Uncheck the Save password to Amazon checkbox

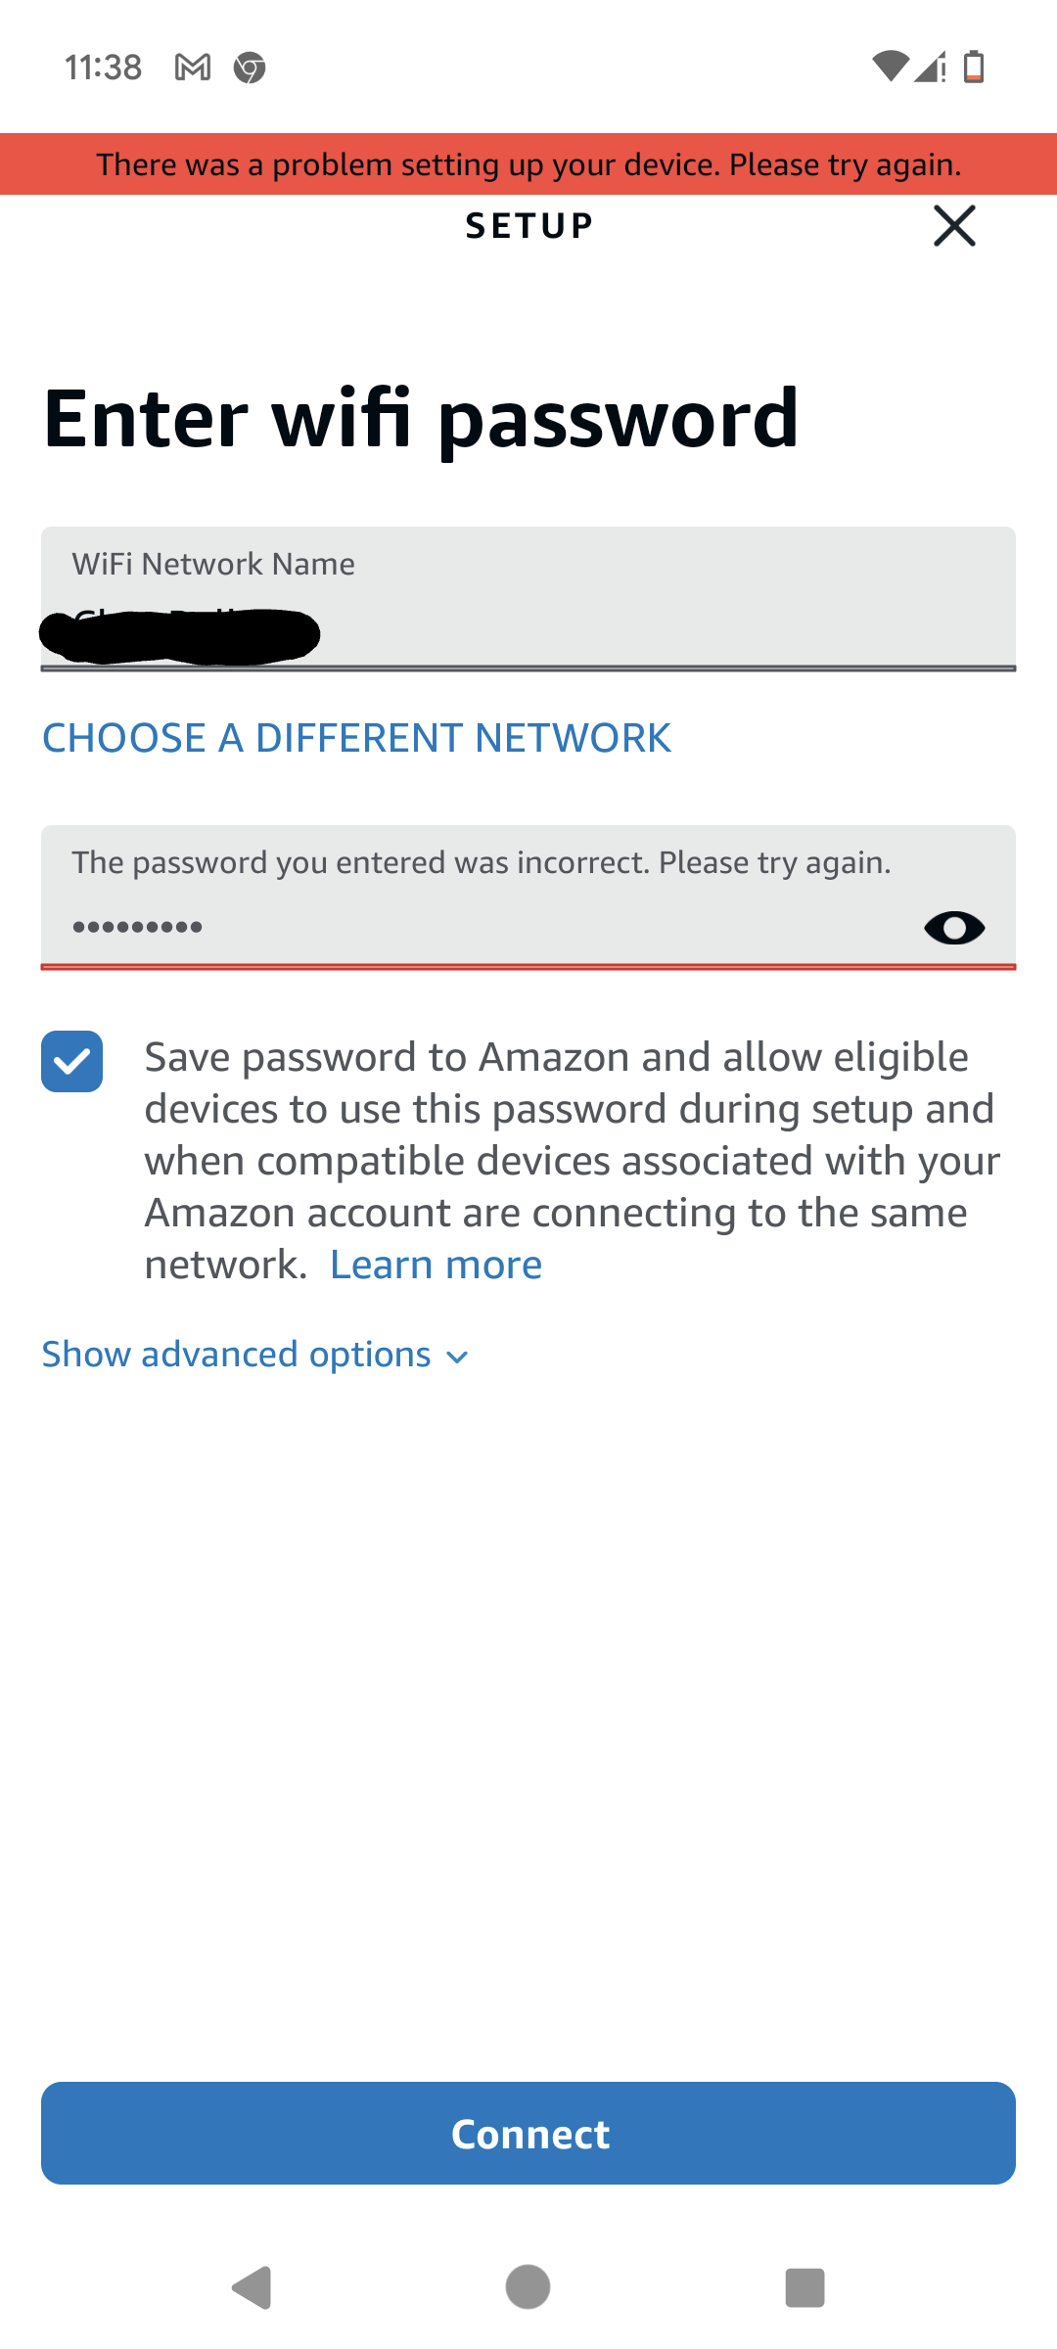coord(72,1062)
